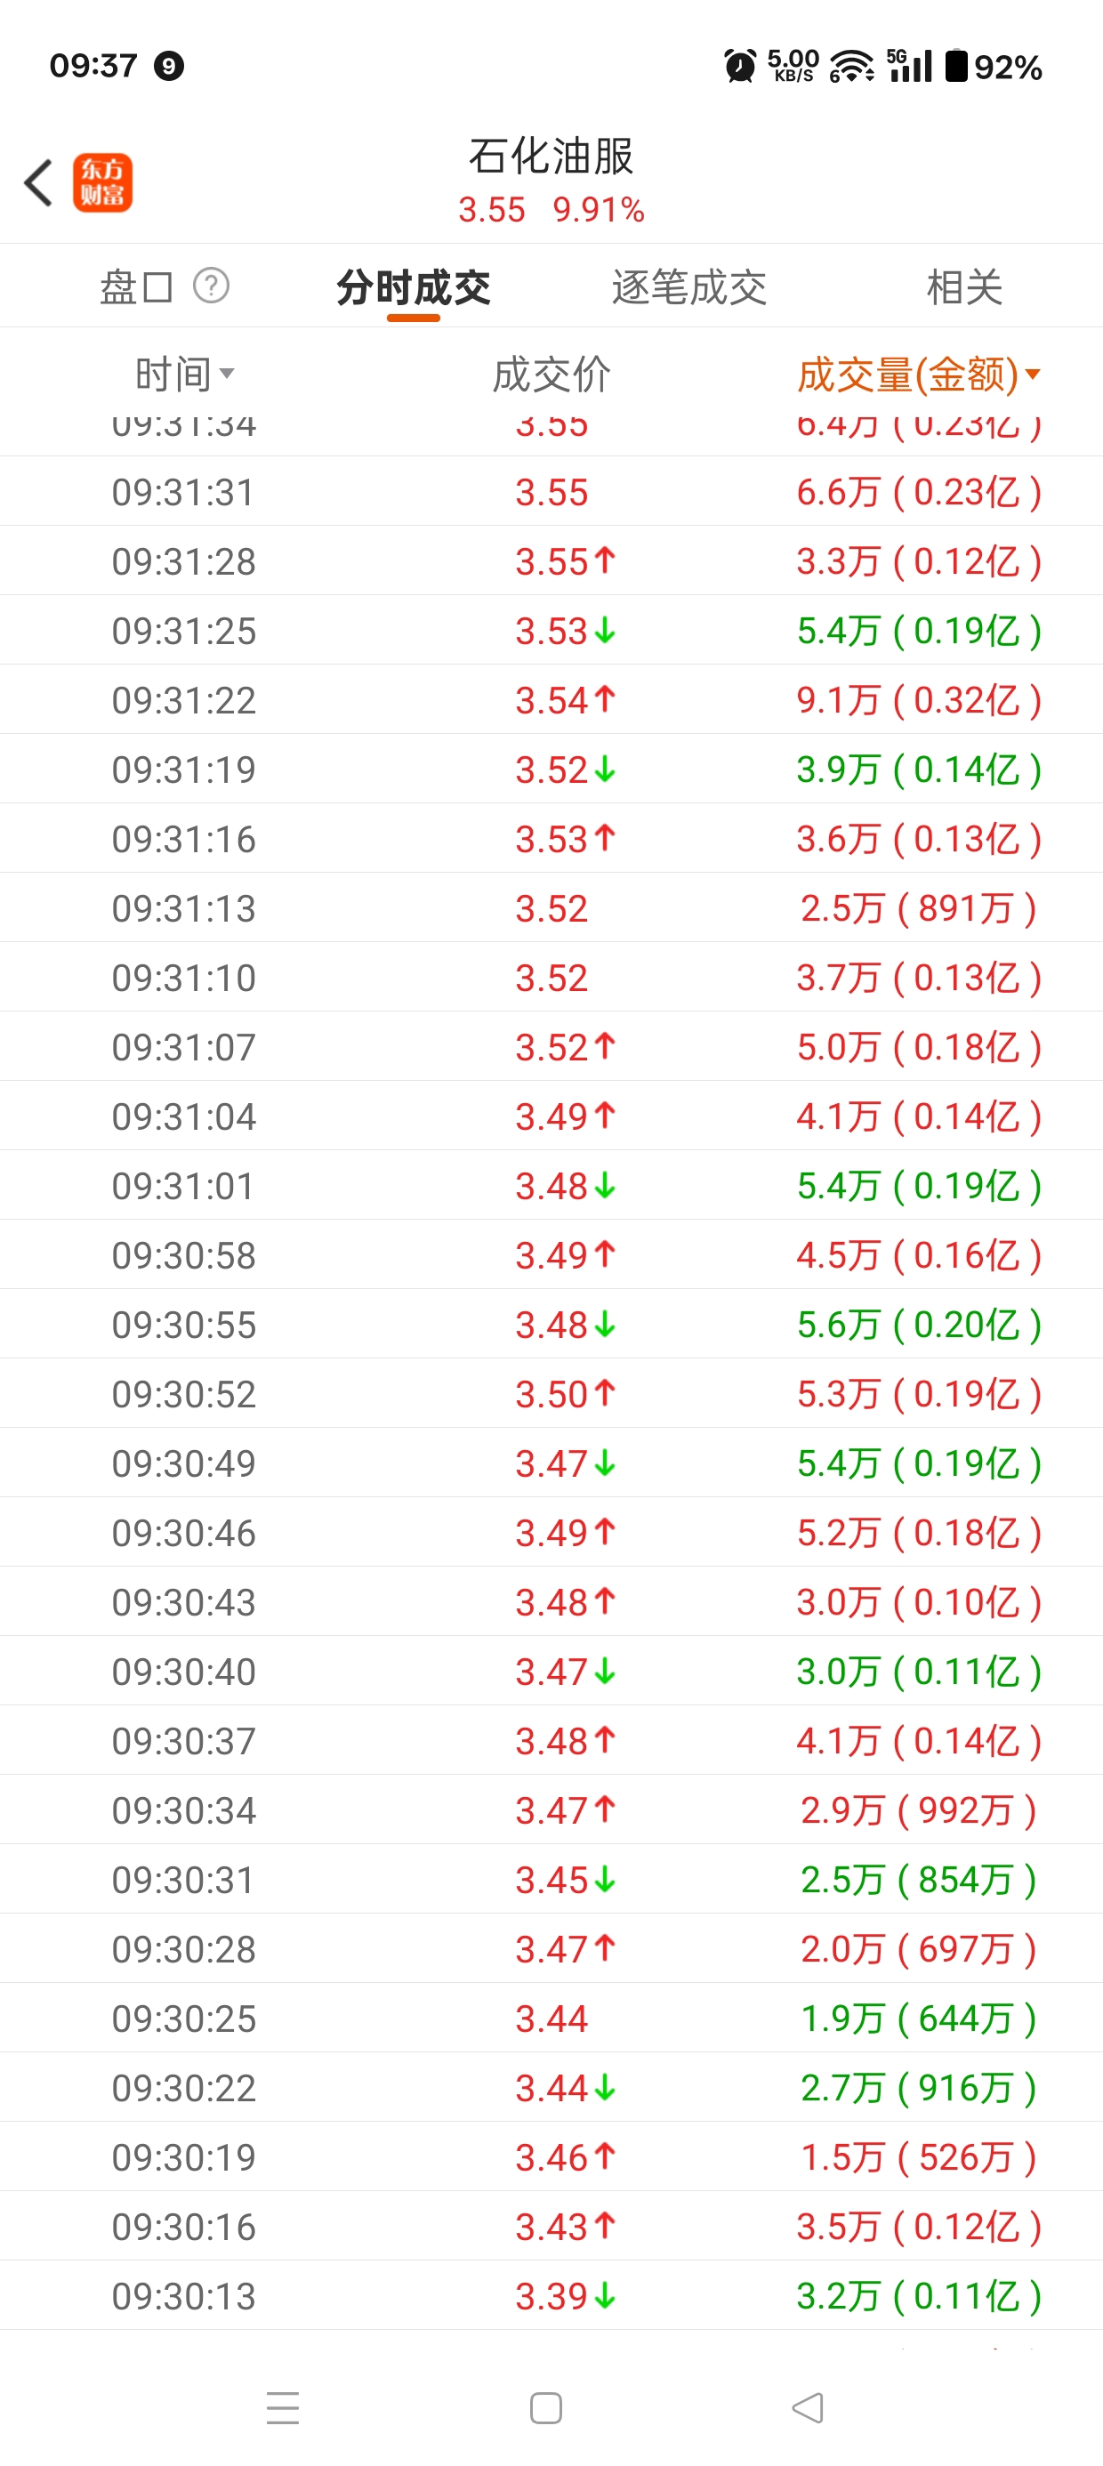
Task: Tap the 9.91% change percentage
Action: pos(599,210)
